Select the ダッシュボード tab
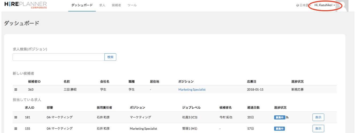The image size is (358, 133). pos(82,5)
